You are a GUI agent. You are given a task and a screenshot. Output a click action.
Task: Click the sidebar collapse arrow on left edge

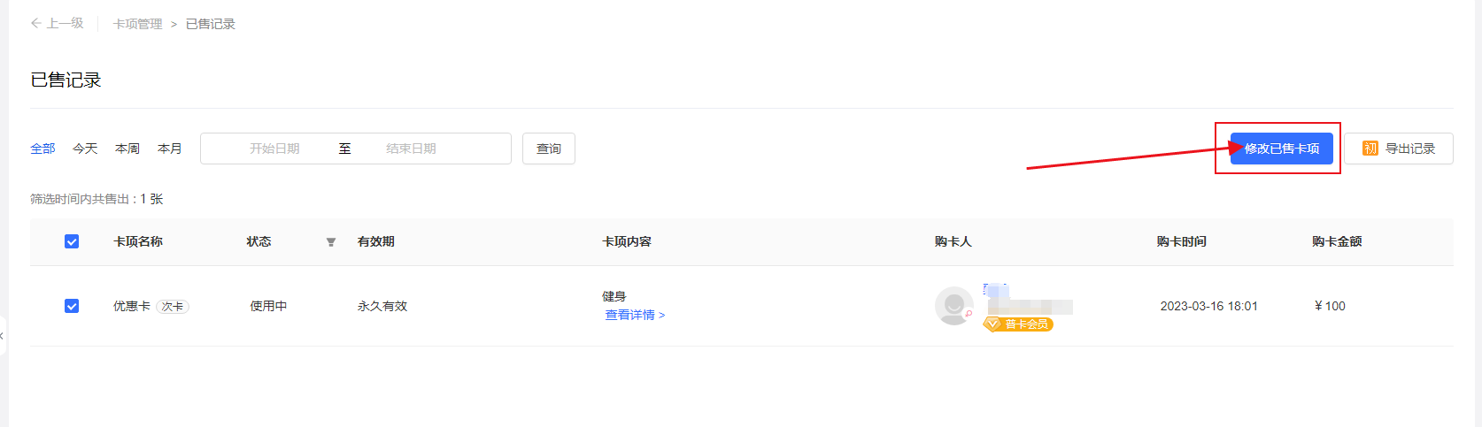click(x=3, y=336)
